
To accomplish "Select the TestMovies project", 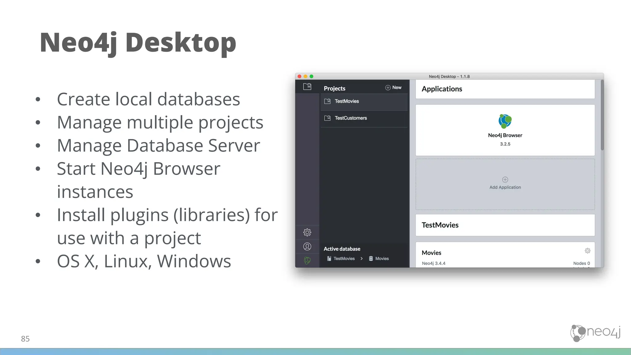I will point(364,101).
